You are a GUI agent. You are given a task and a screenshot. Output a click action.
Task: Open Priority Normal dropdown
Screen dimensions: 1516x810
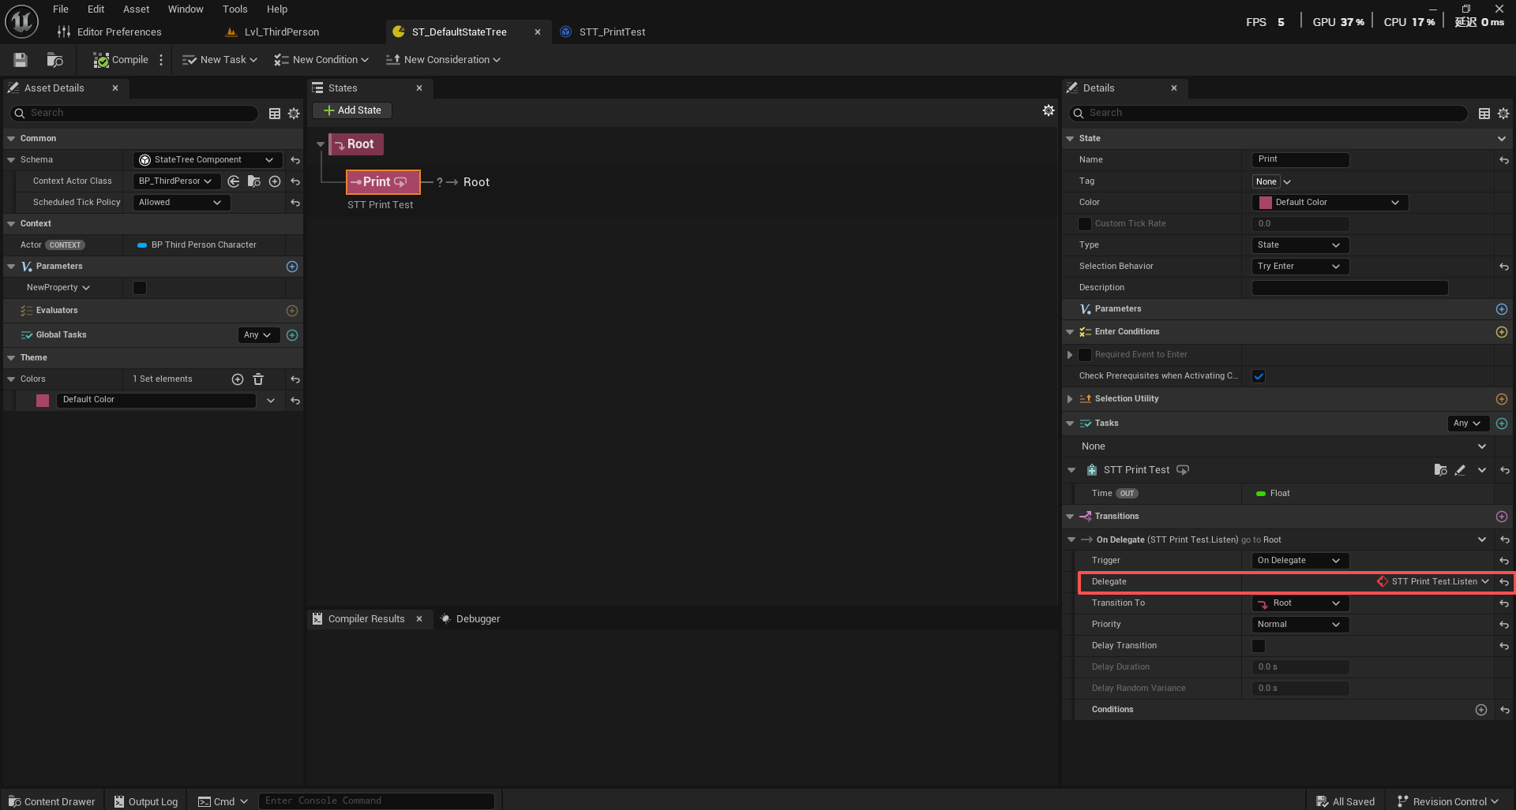click(1300, 625)
